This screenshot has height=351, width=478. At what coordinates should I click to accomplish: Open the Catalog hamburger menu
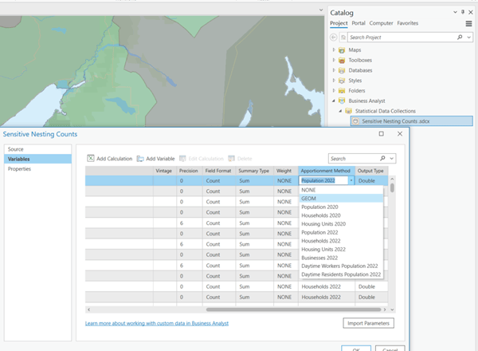(469, 23)
